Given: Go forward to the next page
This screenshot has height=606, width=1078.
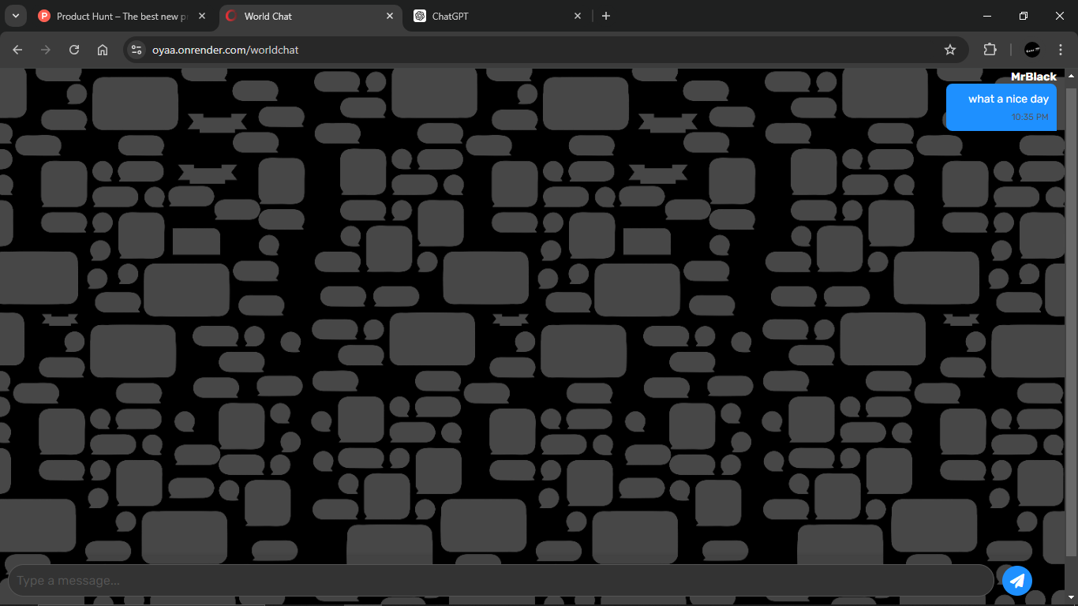Looking at the screenshot, I should tap(46, 50).
